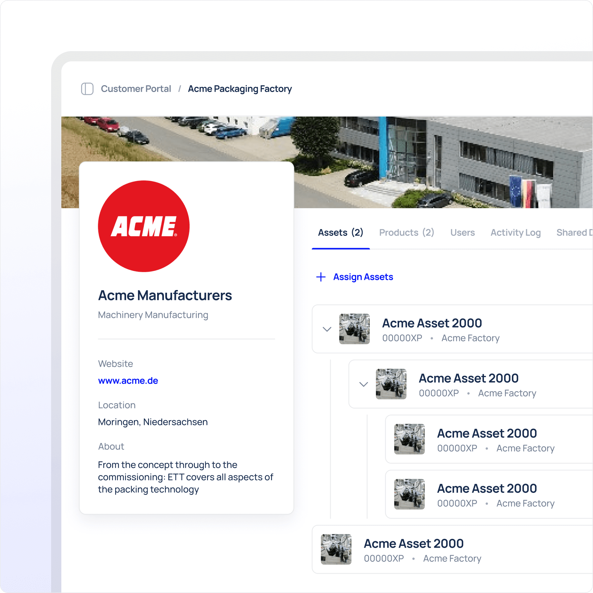
Task: Open the Shared tab at far right
Action: [574, 233]
